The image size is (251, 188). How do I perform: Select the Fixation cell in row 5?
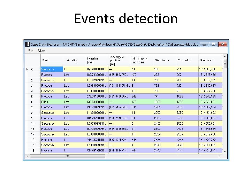pos(52,96)
